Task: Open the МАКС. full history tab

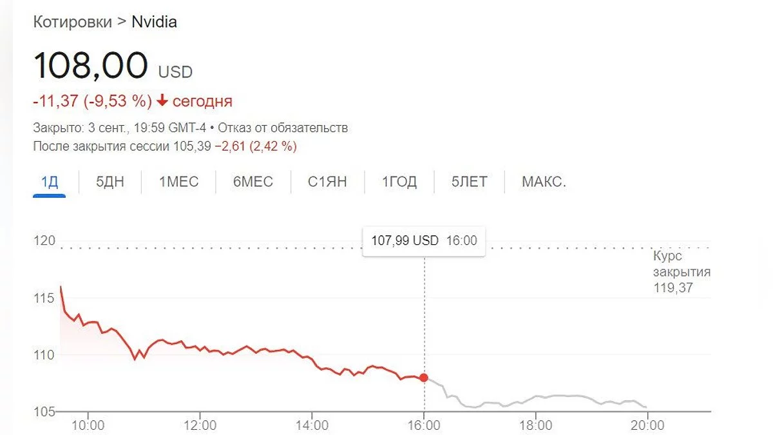Action: point(544,182)
